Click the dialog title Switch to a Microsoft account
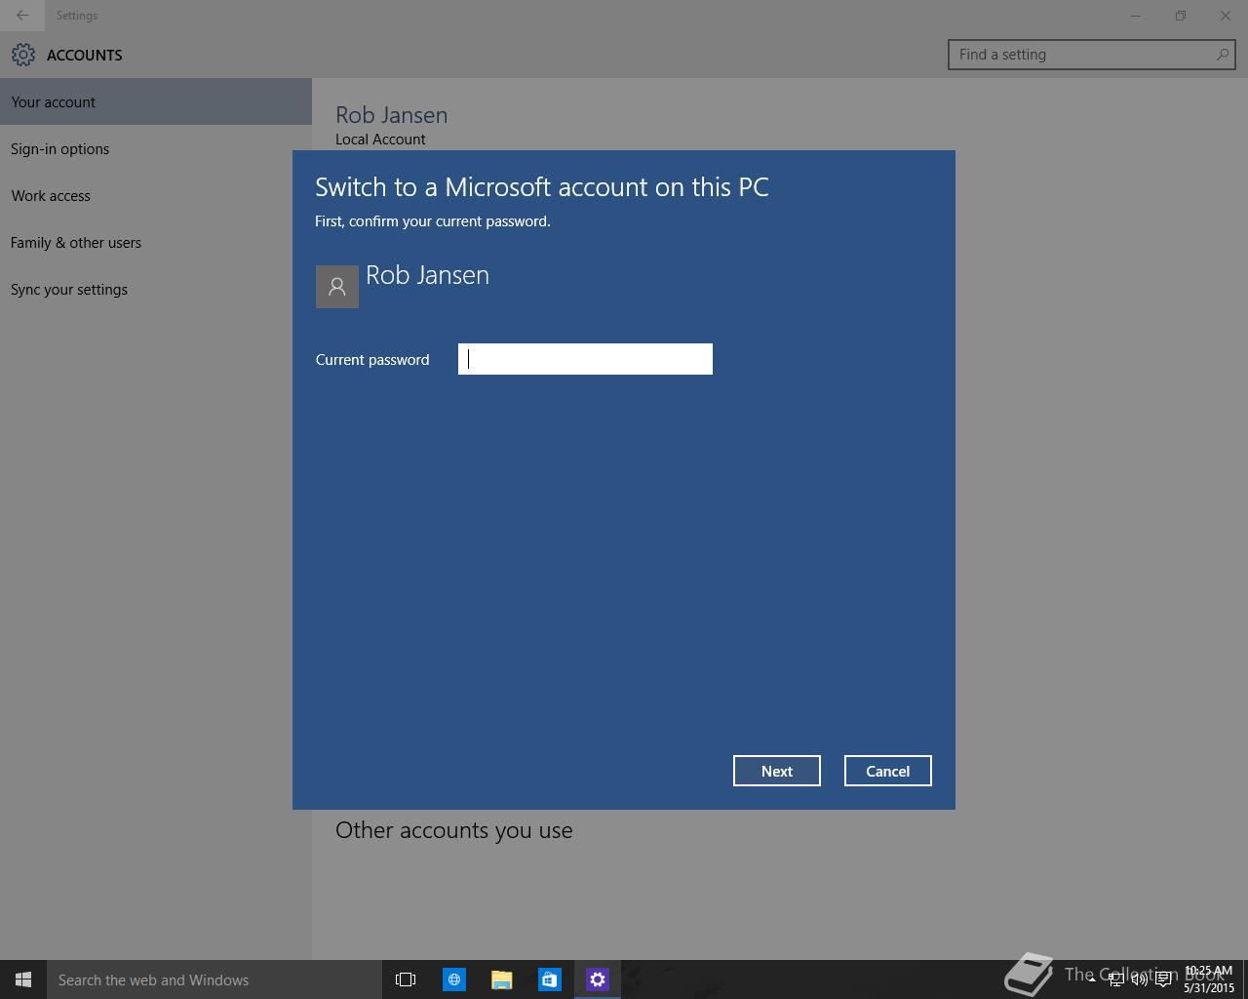This screenshot has width=1248, height=999. coord(542,186)
